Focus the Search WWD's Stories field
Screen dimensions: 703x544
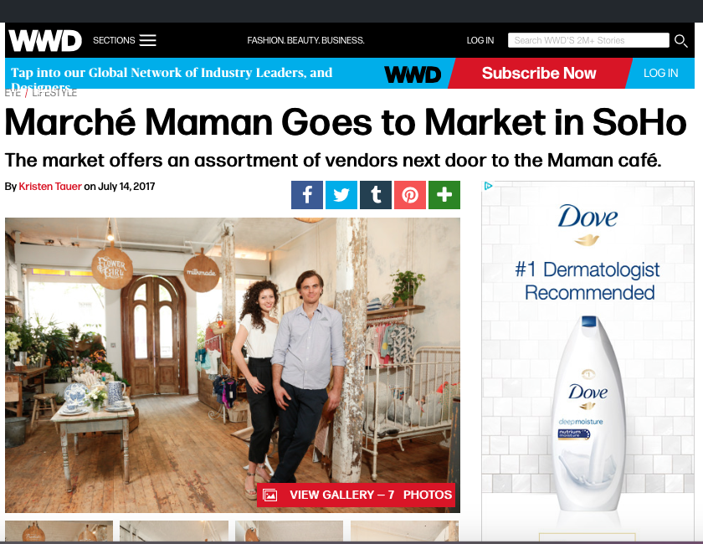[x=588, y=40]
